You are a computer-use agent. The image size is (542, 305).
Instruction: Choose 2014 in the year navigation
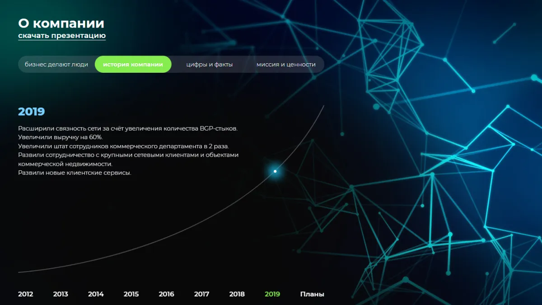[96, 294]
